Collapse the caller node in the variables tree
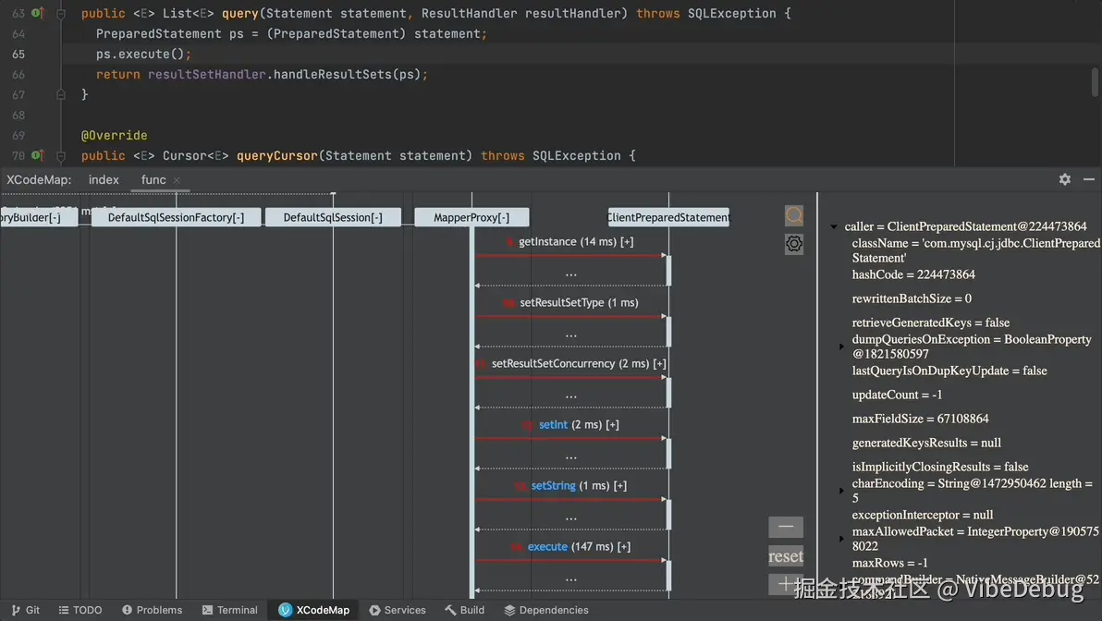 point(834,227)
